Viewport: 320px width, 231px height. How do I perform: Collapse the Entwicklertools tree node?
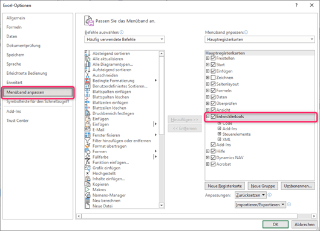pos(207,116)
